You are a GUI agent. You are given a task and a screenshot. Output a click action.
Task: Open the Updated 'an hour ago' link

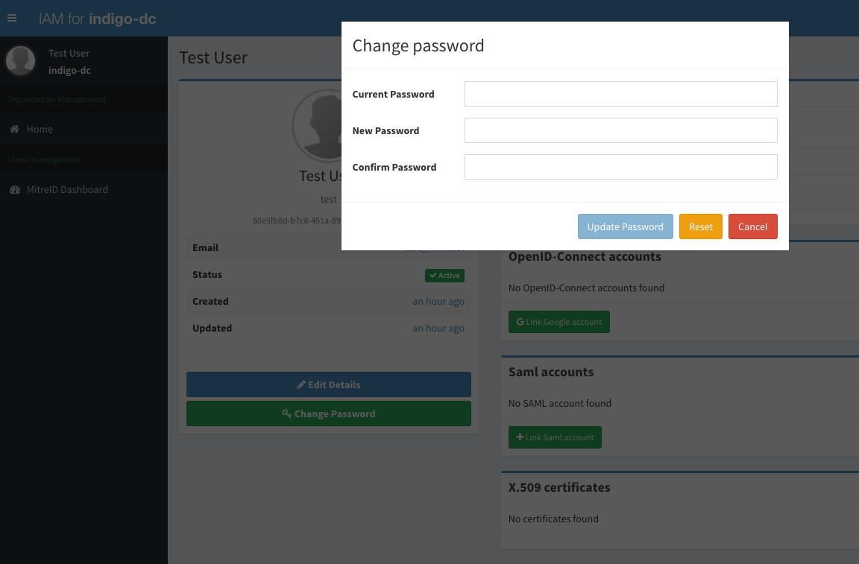pos(438,328)
